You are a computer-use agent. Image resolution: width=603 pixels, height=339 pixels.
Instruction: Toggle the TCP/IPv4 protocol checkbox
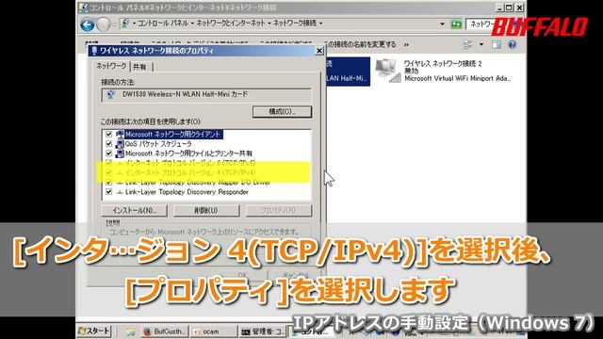[x=109, y=172]
